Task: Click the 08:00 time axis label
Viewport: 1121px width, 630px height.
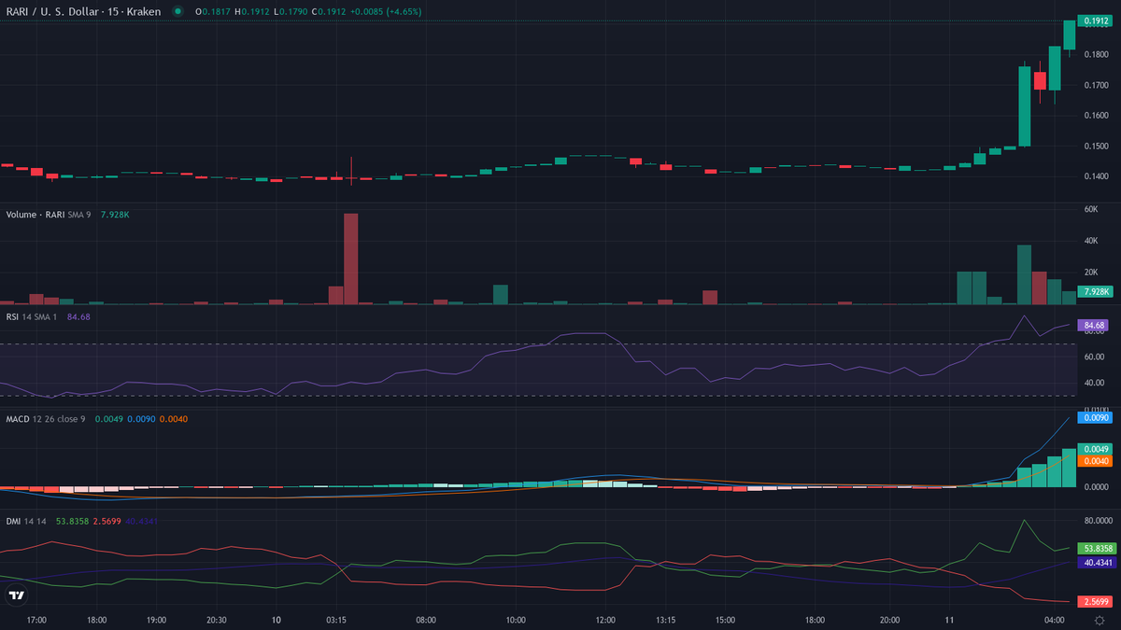Action: [x=426, y=620]
